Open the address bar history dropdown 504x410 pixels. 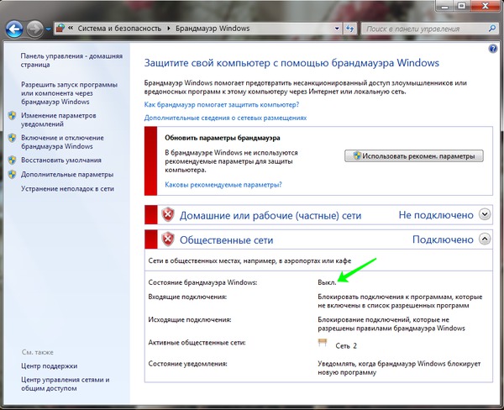point(337,29)
